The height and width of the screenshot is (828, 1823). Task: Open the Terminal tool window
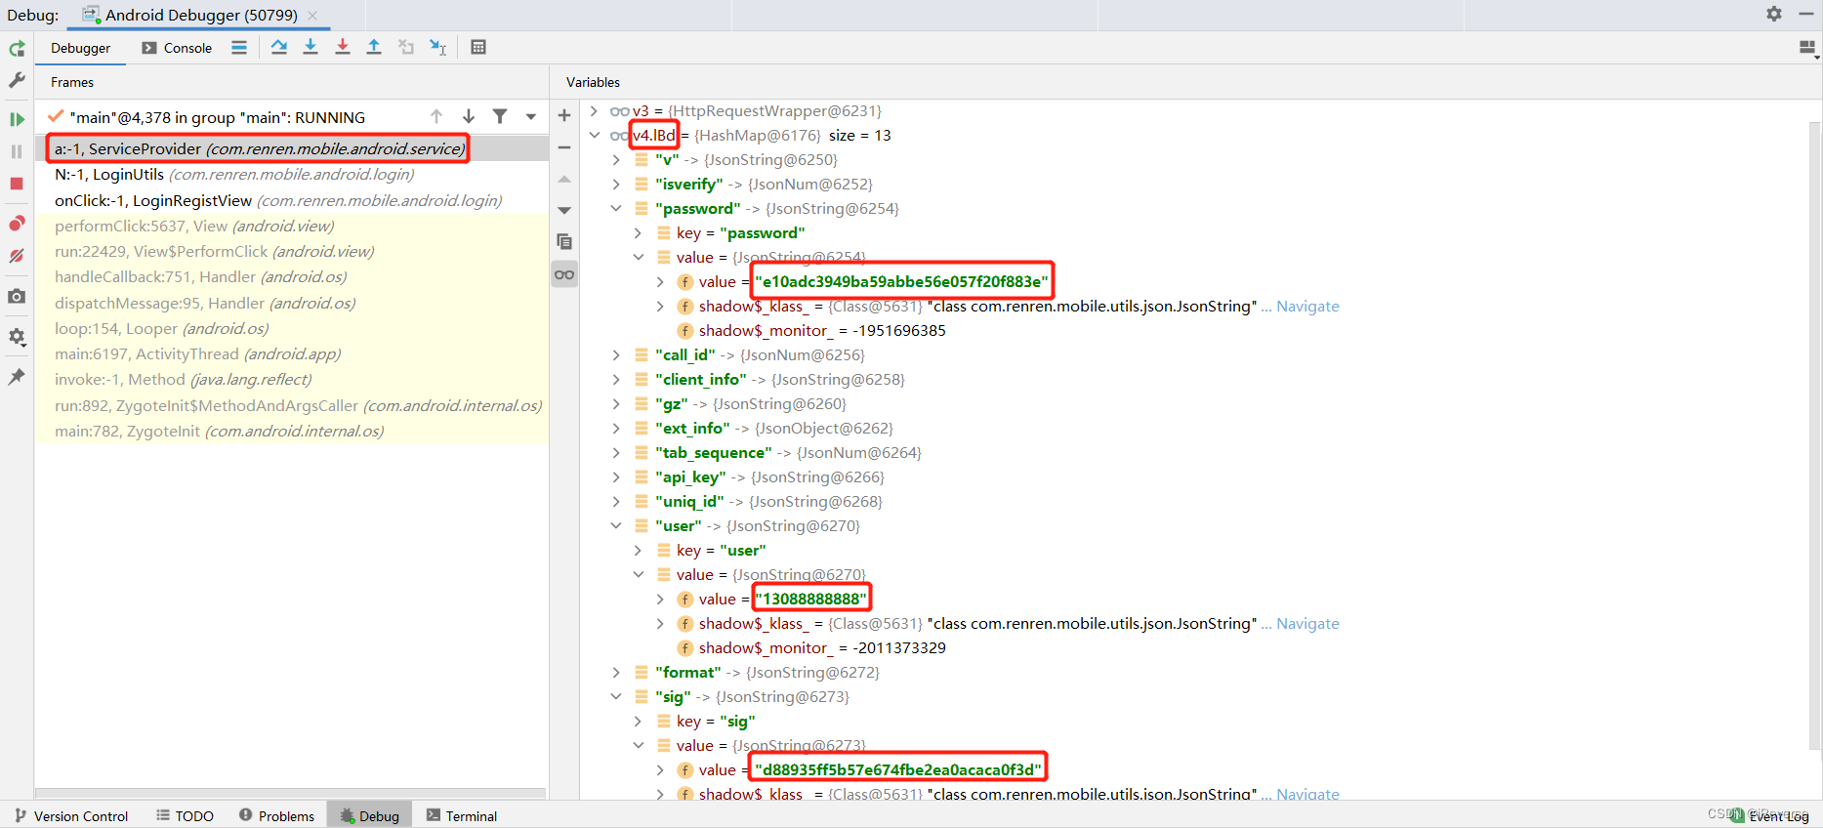point(463,816)
